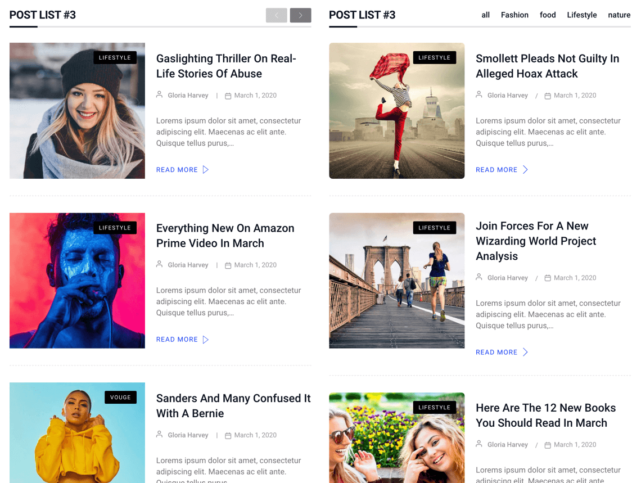Show posts in the nature tab
The width and height of the screenshot is (641, 483).
point(619,15)
